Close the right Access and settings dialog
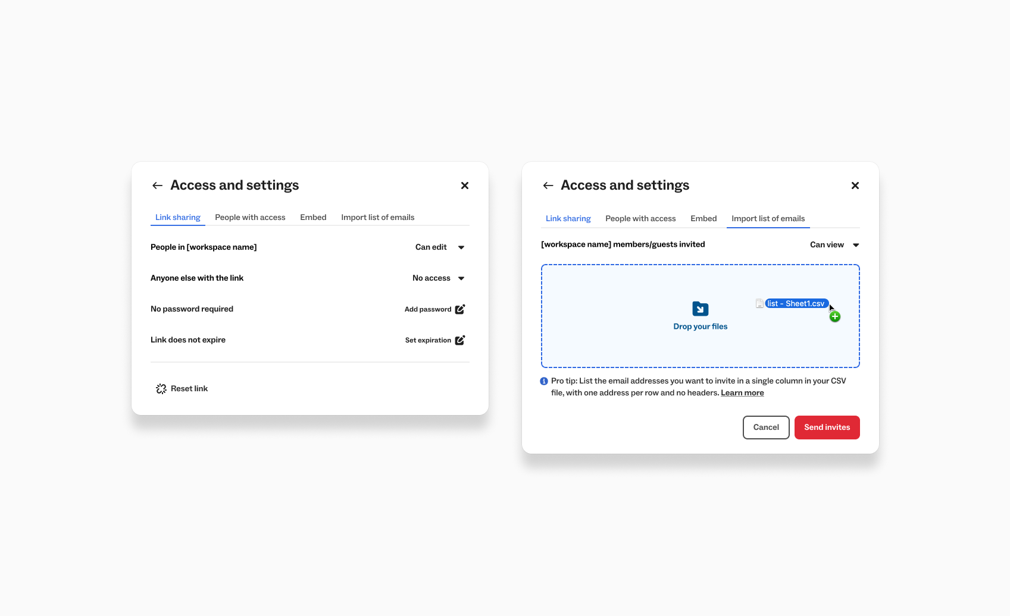Screen dimensions: 1010x616 tap(855, 186)
